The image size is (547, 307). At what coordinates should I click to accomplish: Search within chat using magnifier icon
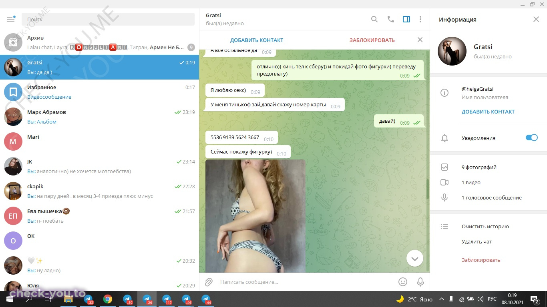(x=374, y=19)
